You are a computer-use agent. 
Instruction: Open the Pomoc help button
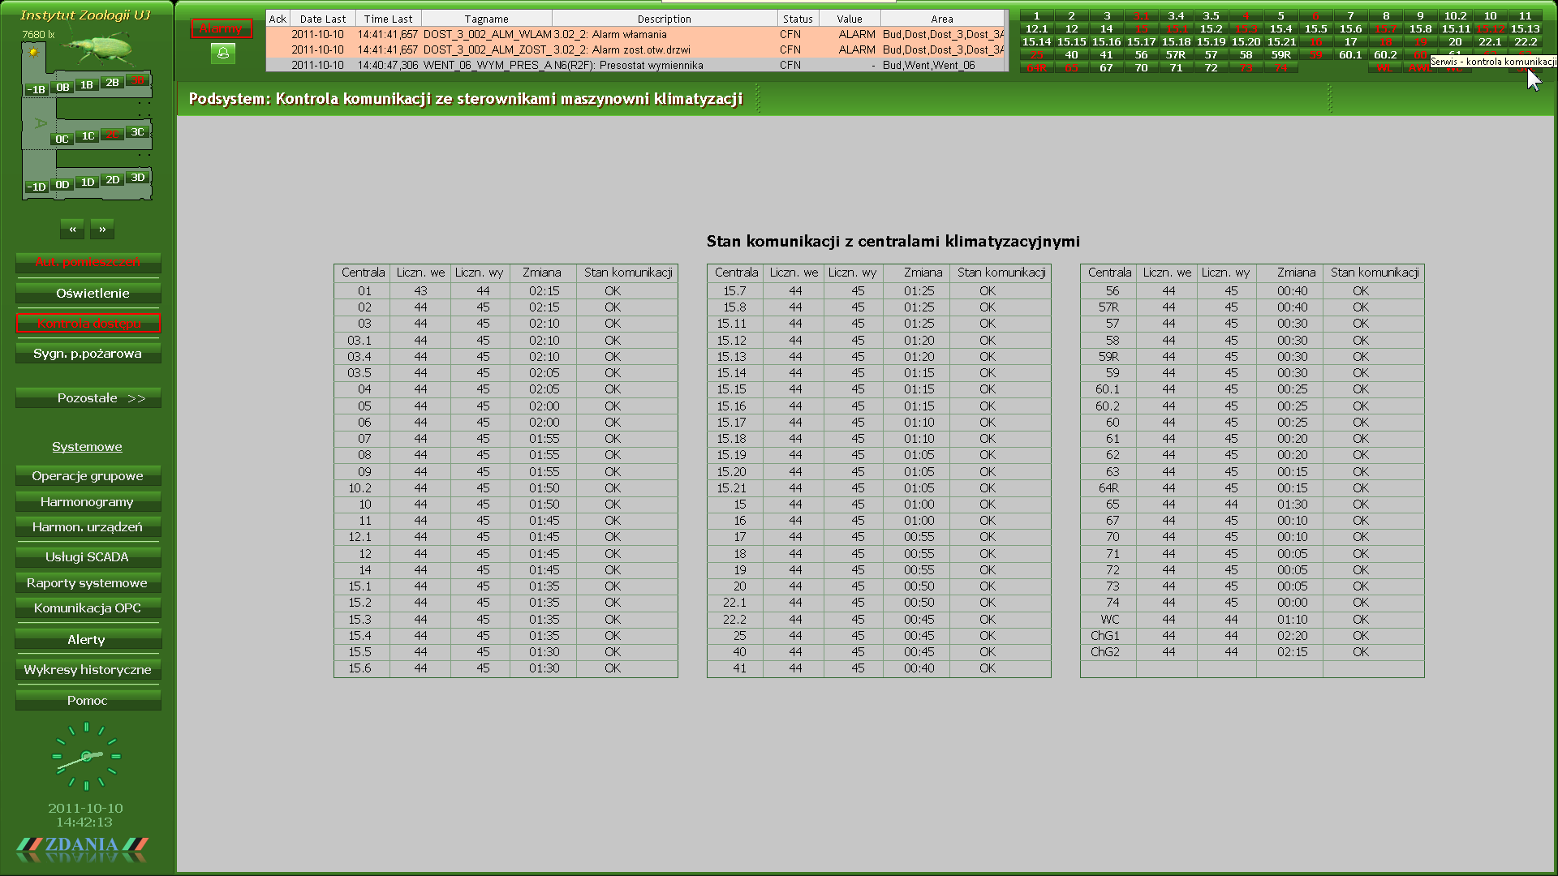pyautogui.click(x=88, y=701)
